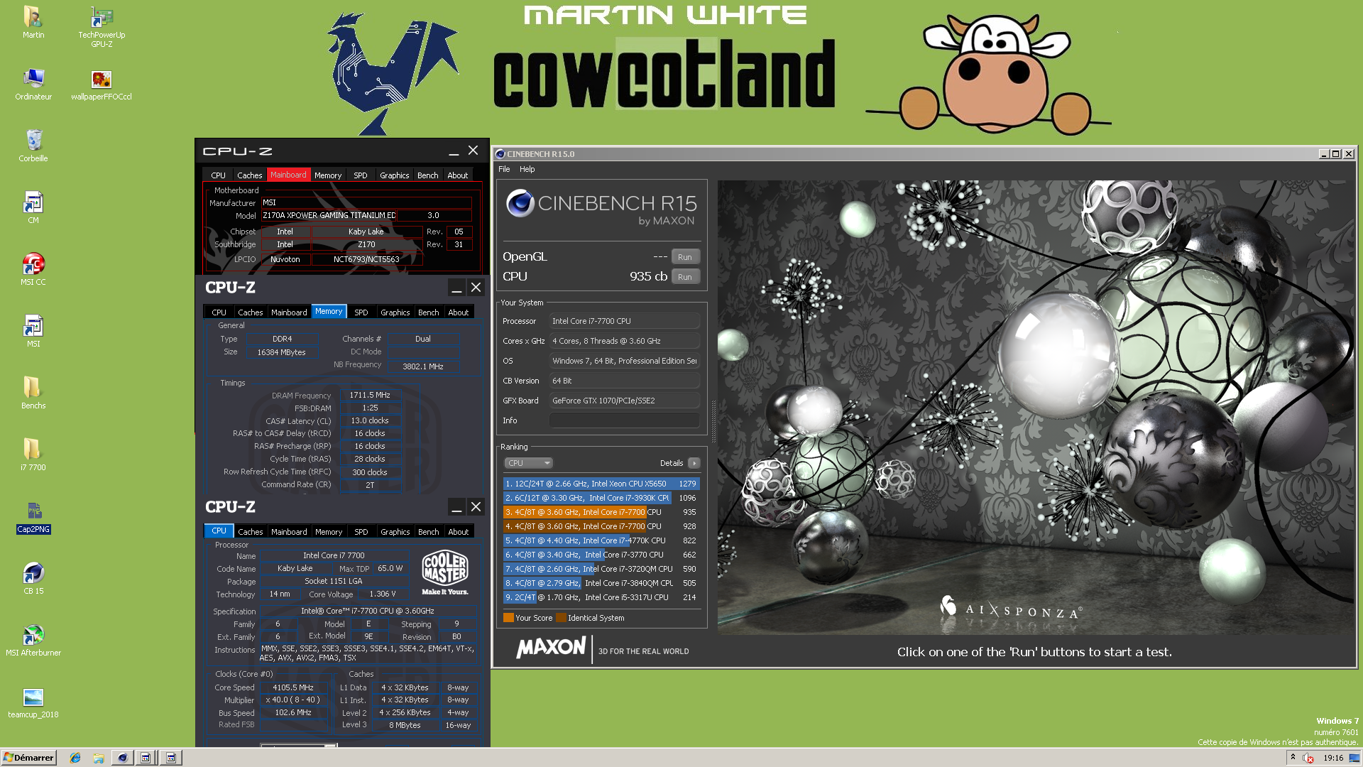Launch MSI CC desktop shortcut
The height and width of the screenshot is (767, 1363).
(33, 269)
